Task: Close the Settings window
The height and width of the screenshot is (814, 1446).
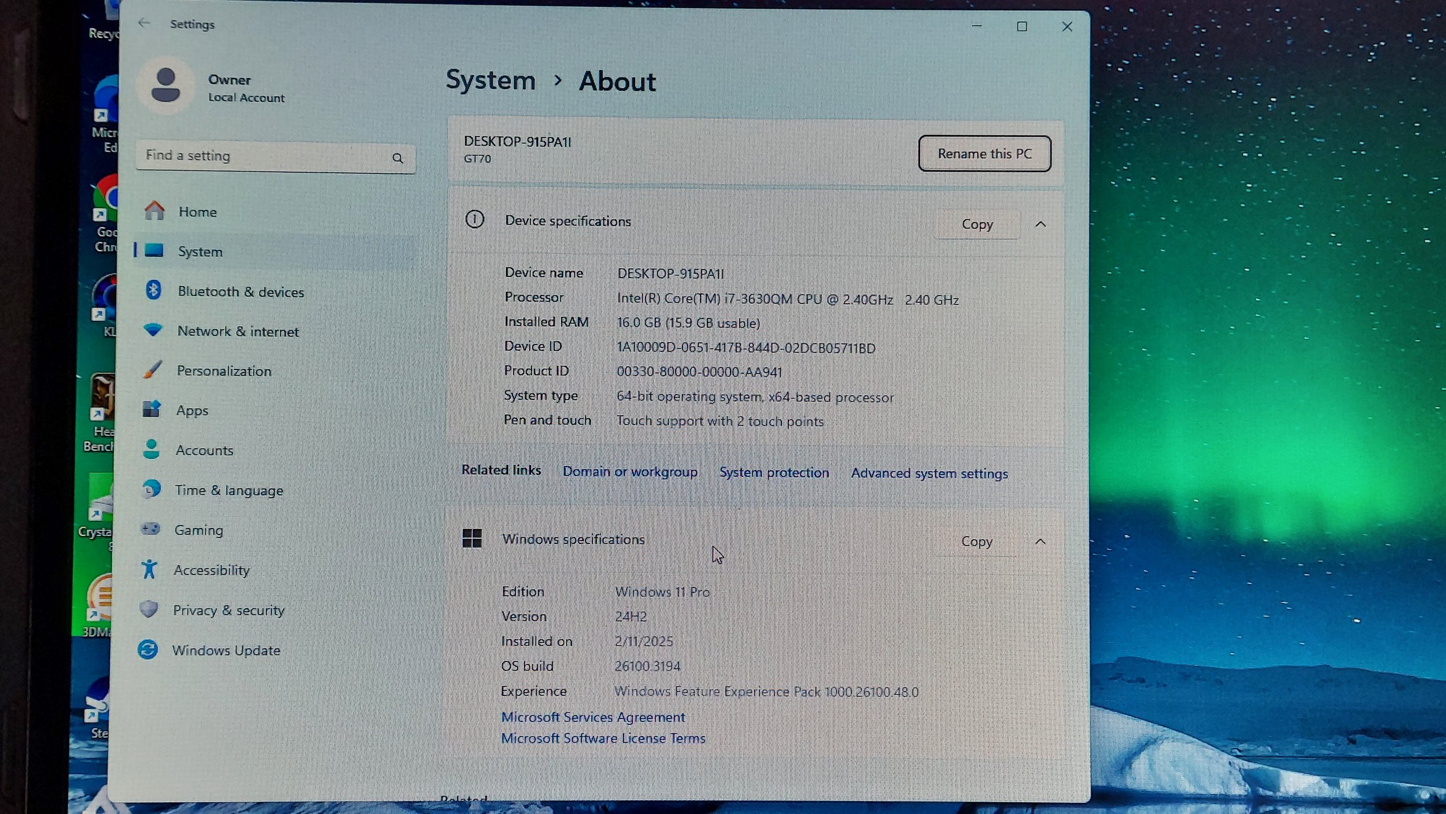Action: [1067, 27]
